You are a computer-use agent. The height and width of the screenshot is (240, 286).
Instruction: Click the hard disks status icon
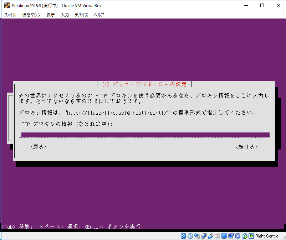coord(183,236)
